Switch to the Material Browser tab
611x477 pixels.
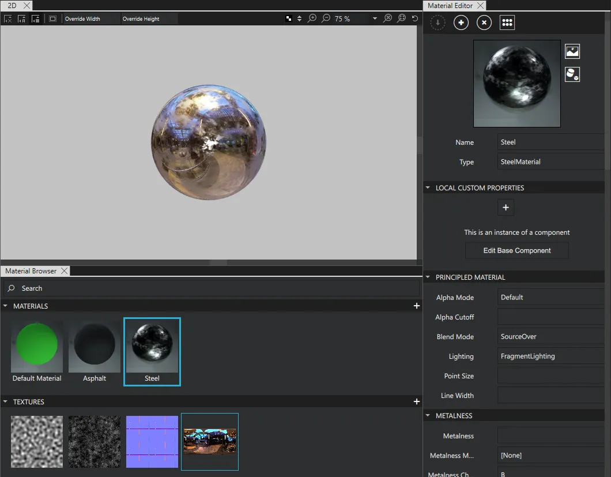31,271
